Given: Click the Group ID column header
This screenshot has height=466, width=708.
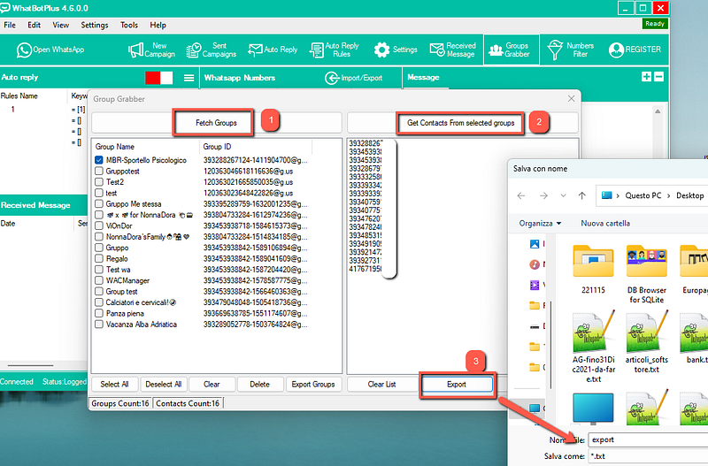Looking at the screenshot, I should point(256,147).
